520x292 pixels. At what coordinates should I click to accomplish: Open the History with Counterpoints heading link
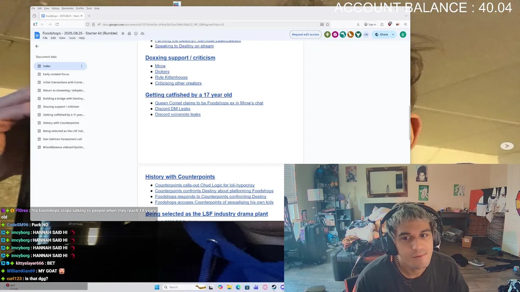[x=180, y=177]
